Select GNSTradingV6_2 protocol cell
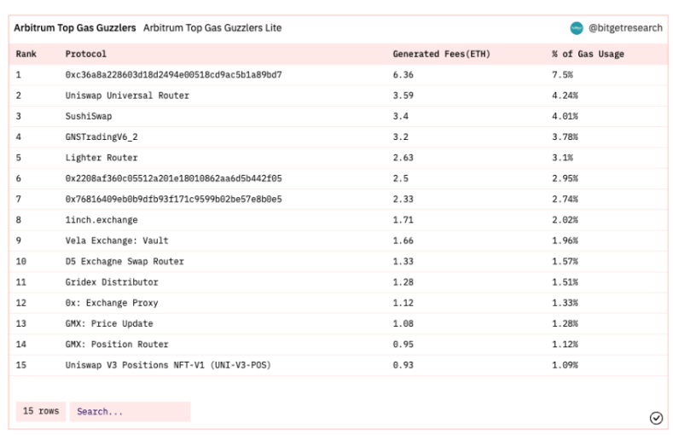673x435 pixels. click(x=102, y=136)
